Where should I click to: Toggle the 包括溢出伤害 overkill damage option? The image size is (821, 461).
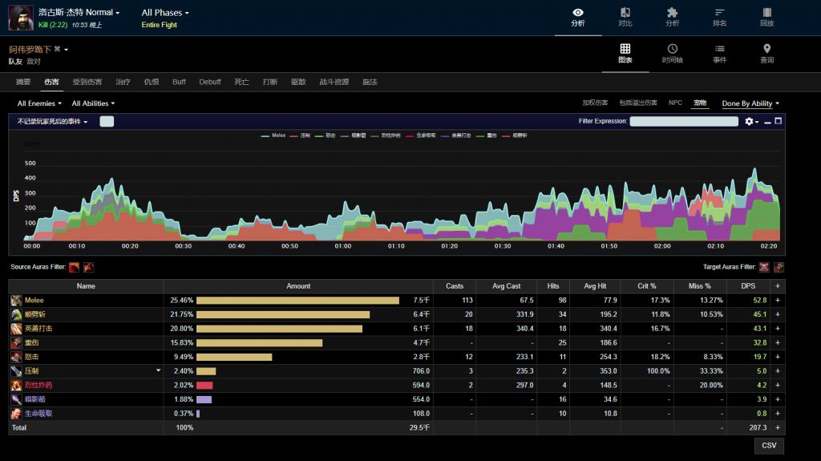tap(638, 103)
